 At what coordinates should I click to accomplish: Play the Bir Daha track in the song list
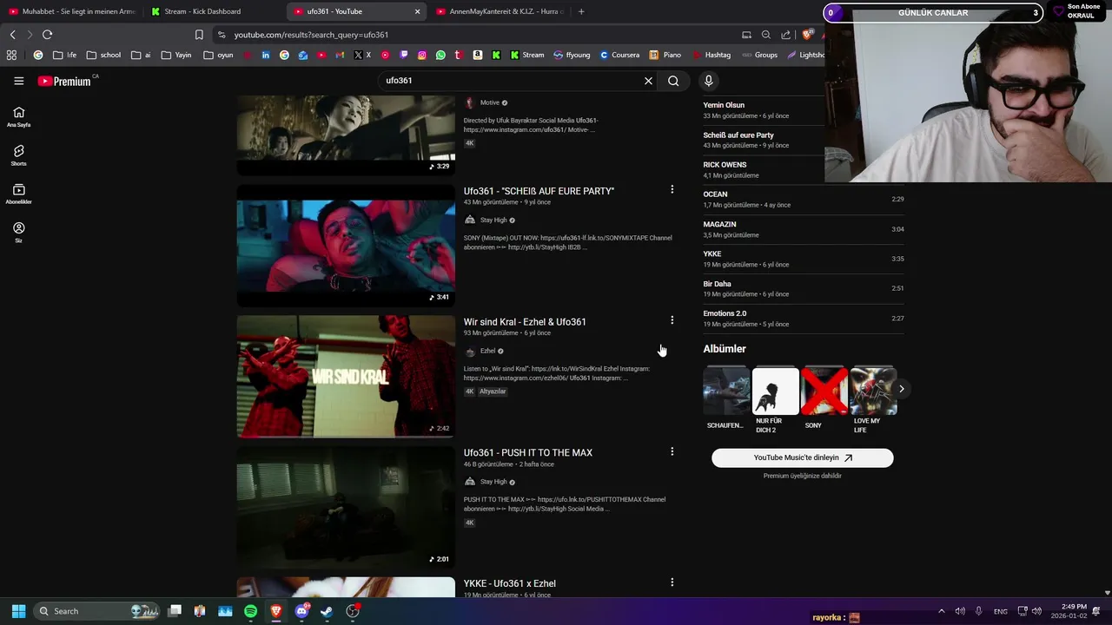coord(804,288)
